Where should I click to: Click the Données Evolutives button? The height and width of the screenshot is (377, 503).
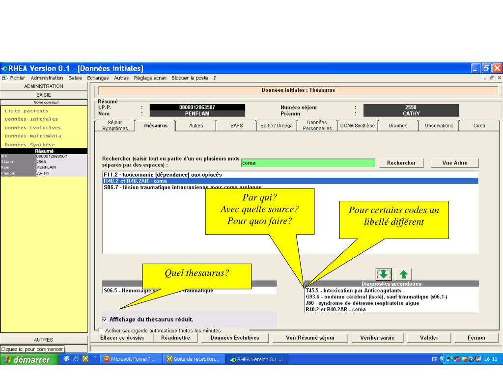click(x=234, y=338)
